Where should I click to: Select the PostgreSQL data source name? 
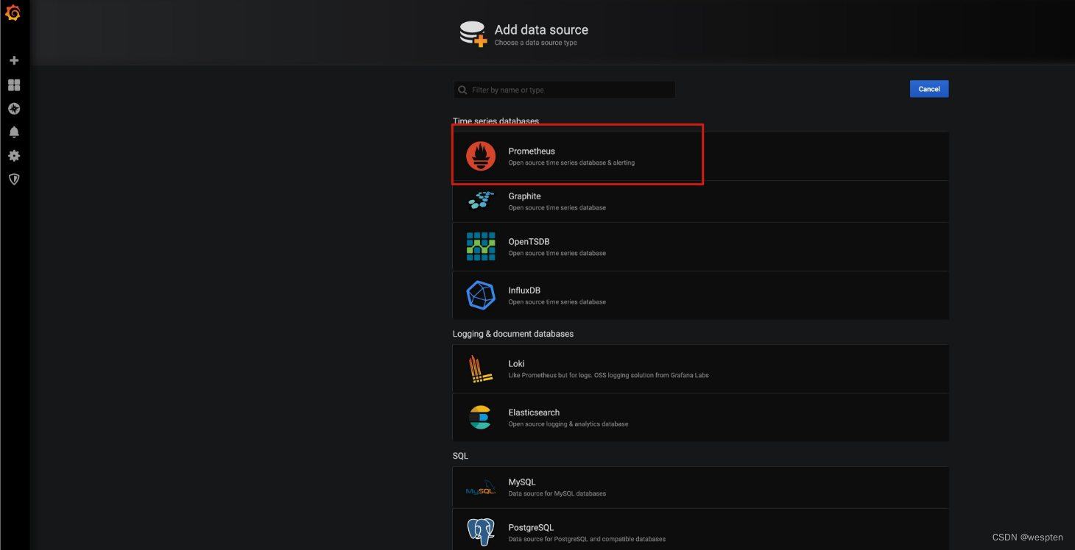[x=531, y=527]
